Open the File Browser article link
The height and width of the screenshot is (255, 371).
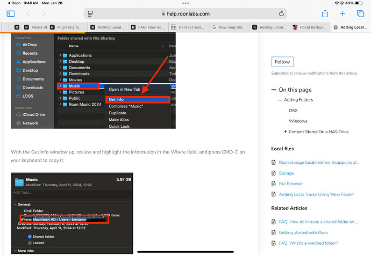(290, 184)
